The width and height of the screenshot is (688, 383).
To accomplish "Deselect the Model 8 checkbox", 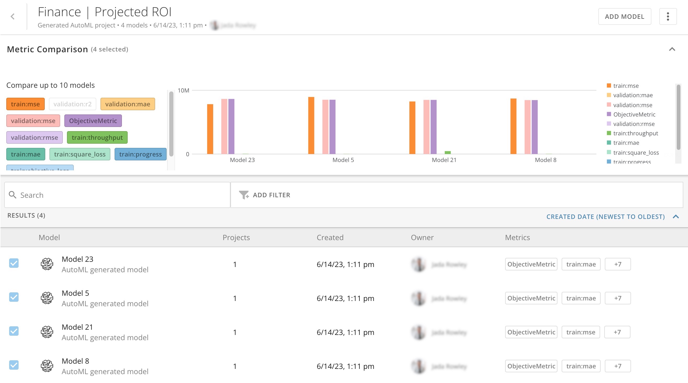I will (x=14, y=365).
